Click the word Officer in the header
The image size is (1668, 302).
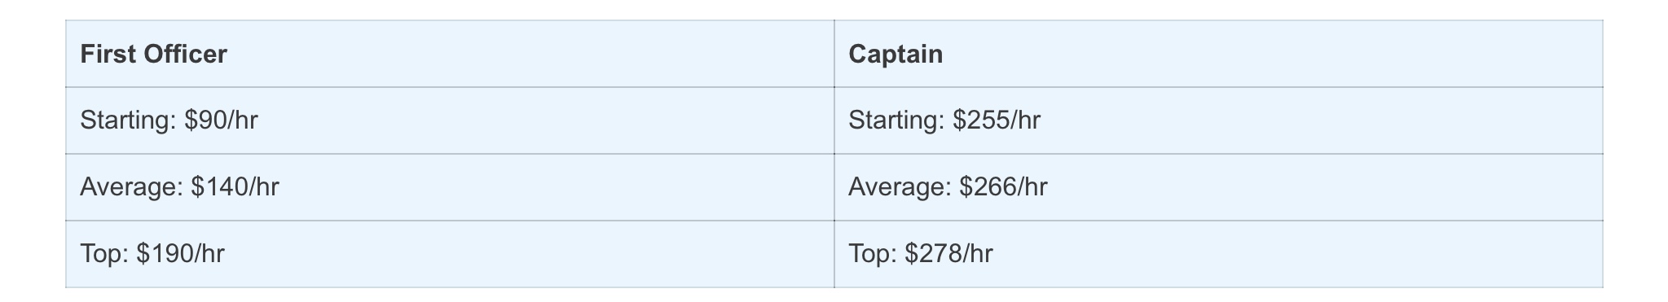(x=185, y=54)
